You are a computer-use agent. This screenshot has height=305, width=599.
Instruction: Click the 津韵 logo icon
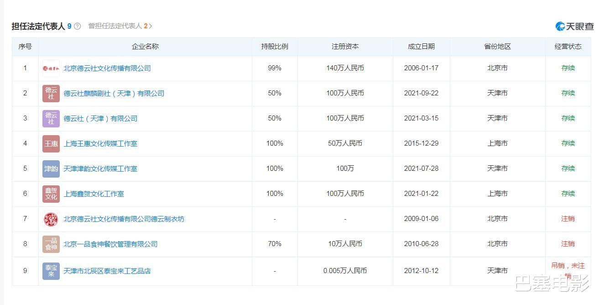[51, 169]
